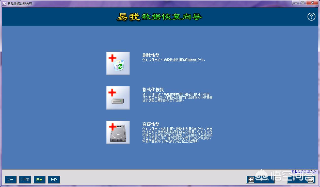The image size is (320, 187).
Task: Click the description about 意外格式化的分区数据
Action: [178, 97]
